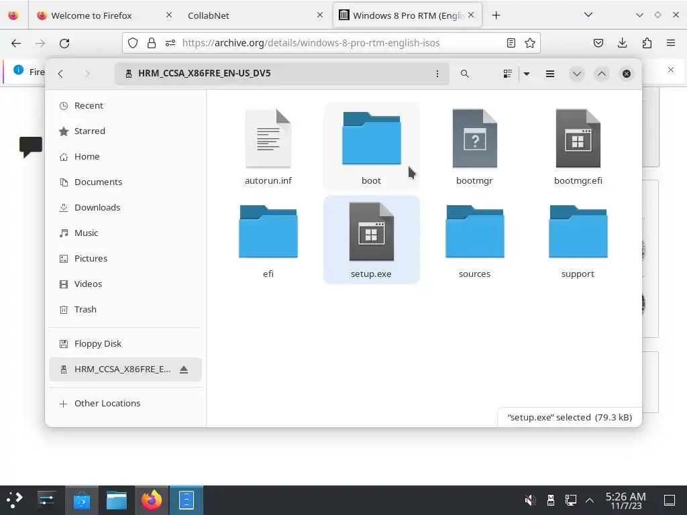The height and width of the screenshot is (515, 687).
Task: List all Firefox tabs dropdown
Action: point(588,15)
